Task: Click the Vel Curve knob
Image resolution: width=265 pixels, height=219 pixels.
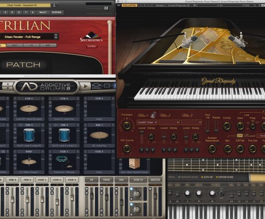Action: 127,149
